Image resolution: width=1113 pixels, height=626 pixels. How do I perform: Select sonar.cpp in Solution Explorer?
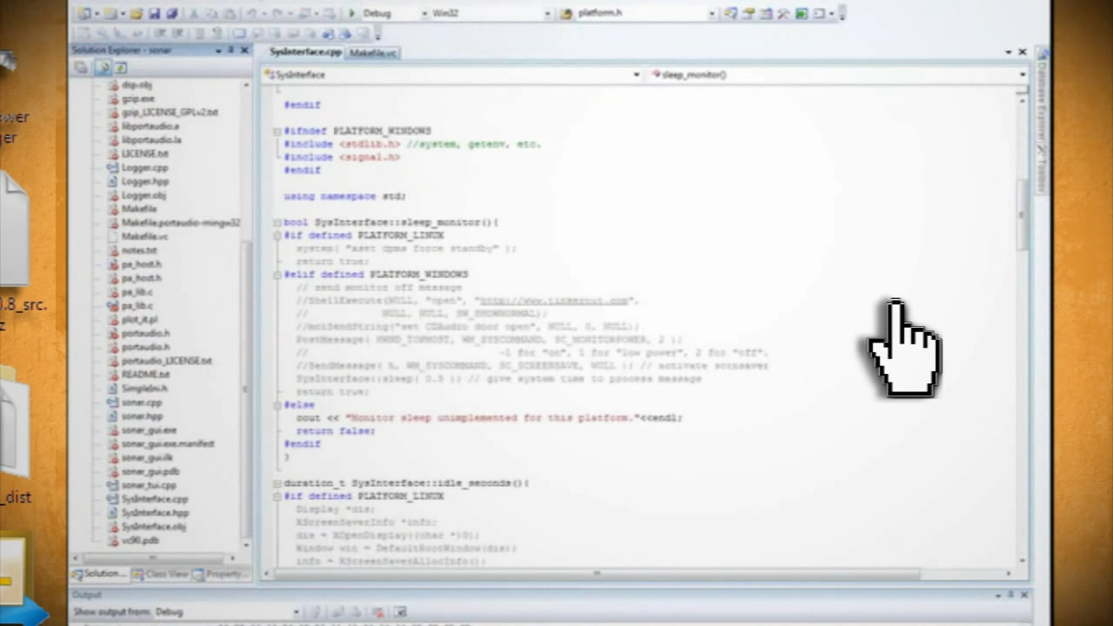pos(141,403)
